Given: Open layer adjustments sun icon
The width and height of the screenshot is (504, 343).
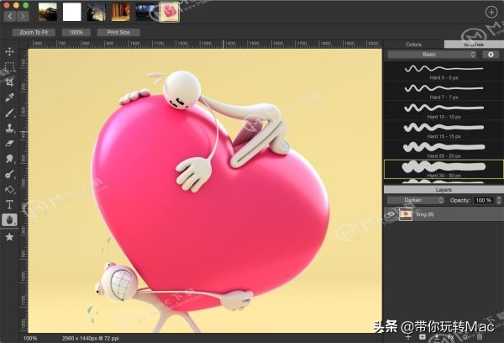Looking at the screenshot, I should click(x=465, y=337).
